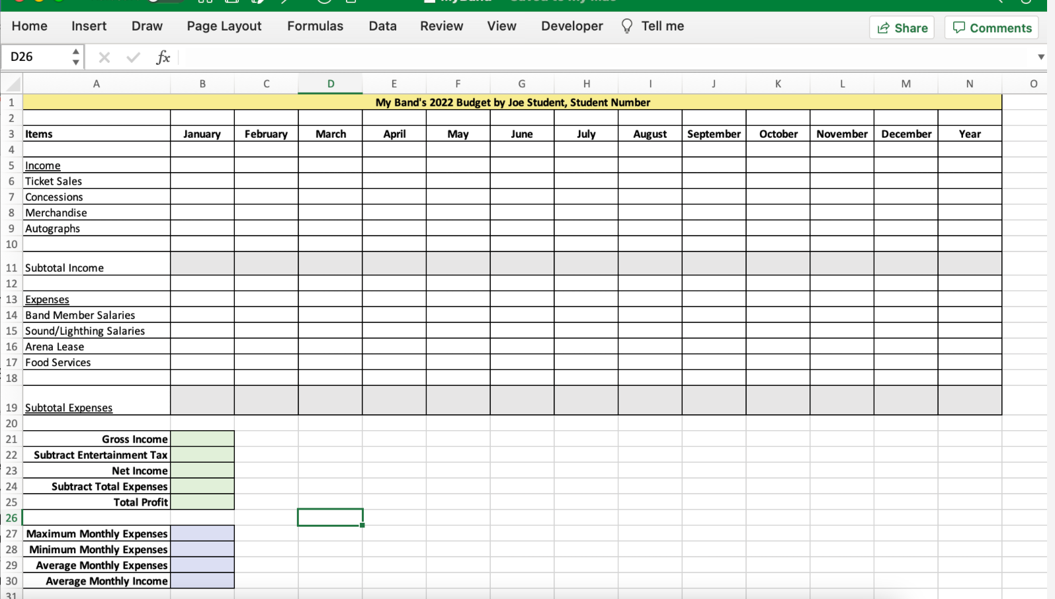Viewport: 1055px width, 599px height.
Task: Select the Subtract Entertainment Tax cell
Action: [x=97, y=455]
